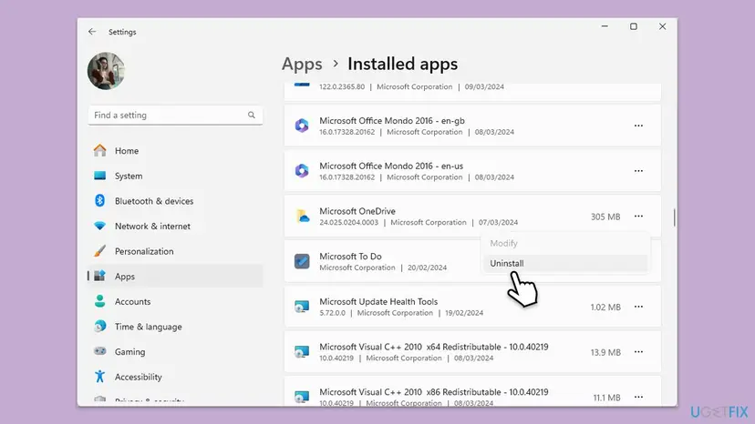The height and width of the screenshot is (424, 755).
Task: Select Microsoft Office Mondo 2016 - en-gb title
Action: (x=392, y=121)
